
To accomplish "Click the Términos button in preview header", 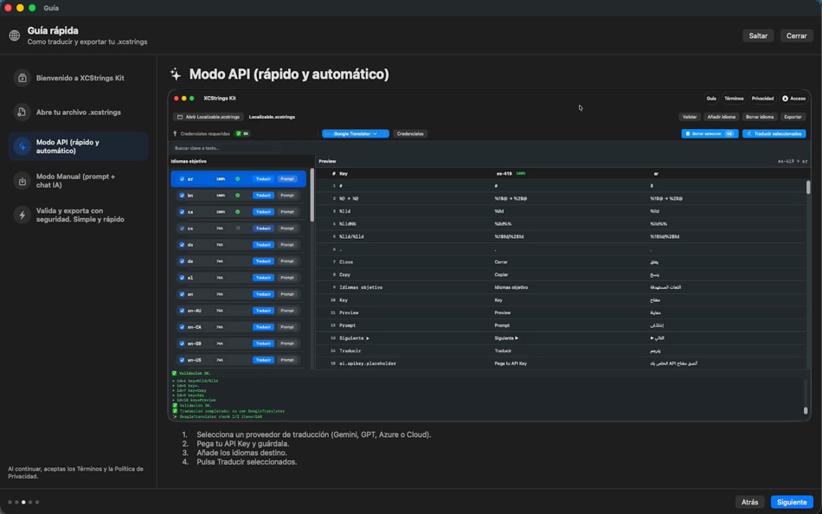I will click(734, 99).
